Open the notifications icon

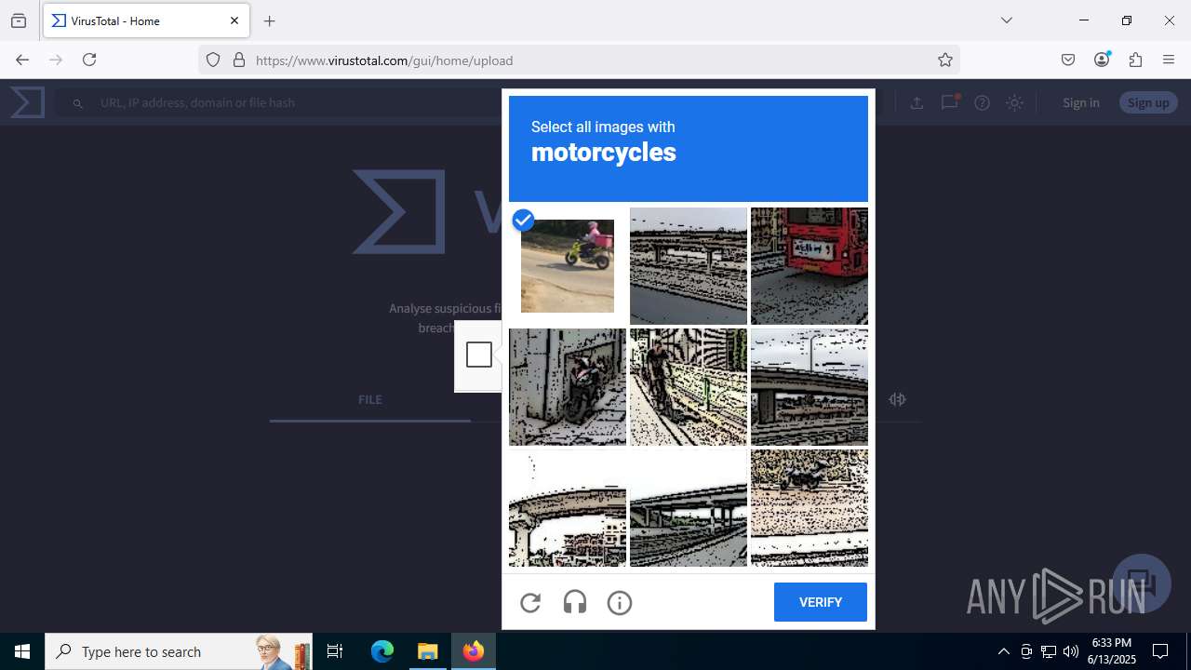click(x=950, y=102)
